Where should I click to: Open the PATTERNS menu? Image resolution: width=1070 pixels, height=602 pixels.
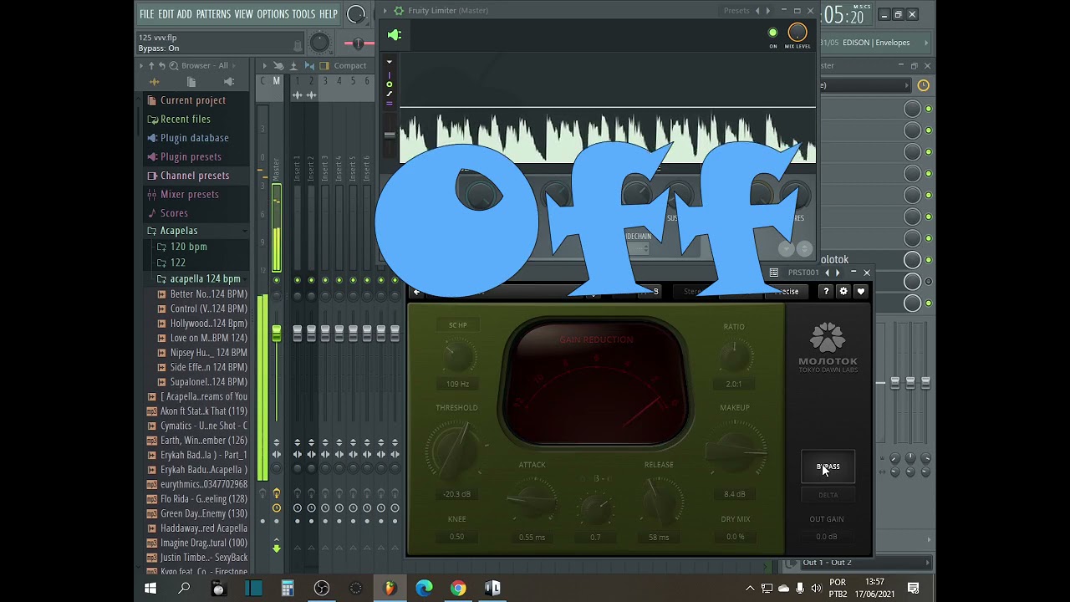click(x=213, y=14)
